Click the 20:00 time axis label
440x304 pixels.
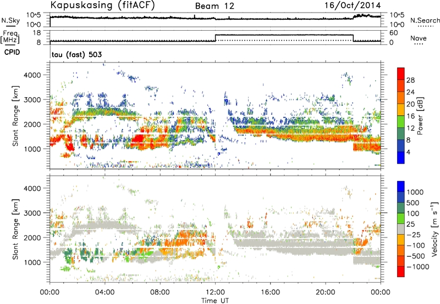click(x=326, y=292)
